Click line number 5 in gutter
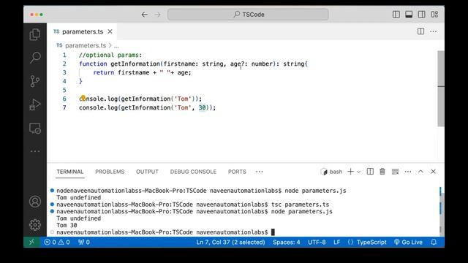The width and height of the screenshot is (468, 263). click(64, 90)
